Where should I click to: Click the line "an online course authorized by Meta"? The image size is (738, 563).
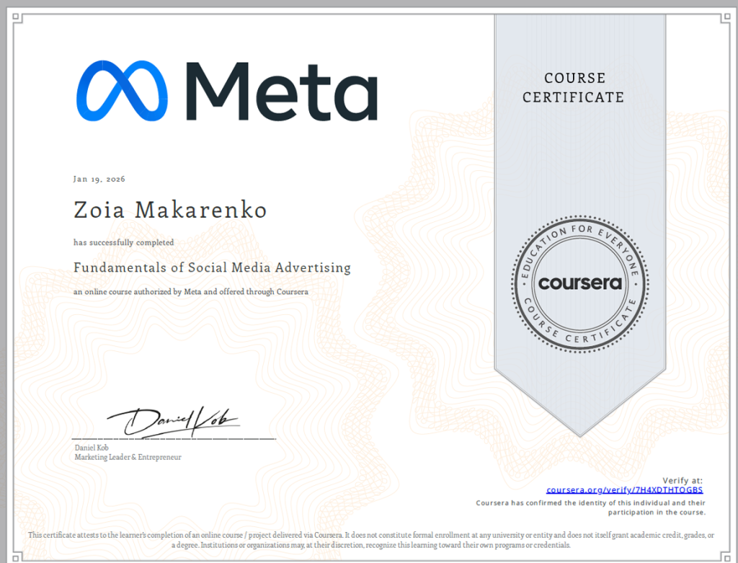click(x=190, y=292)
